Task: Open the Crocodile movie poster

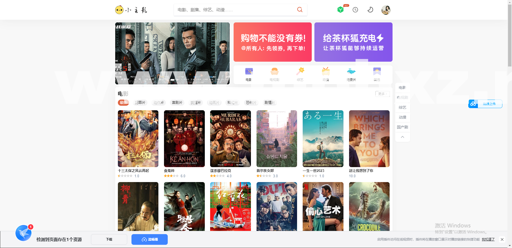Action: [x=369, y=207]
